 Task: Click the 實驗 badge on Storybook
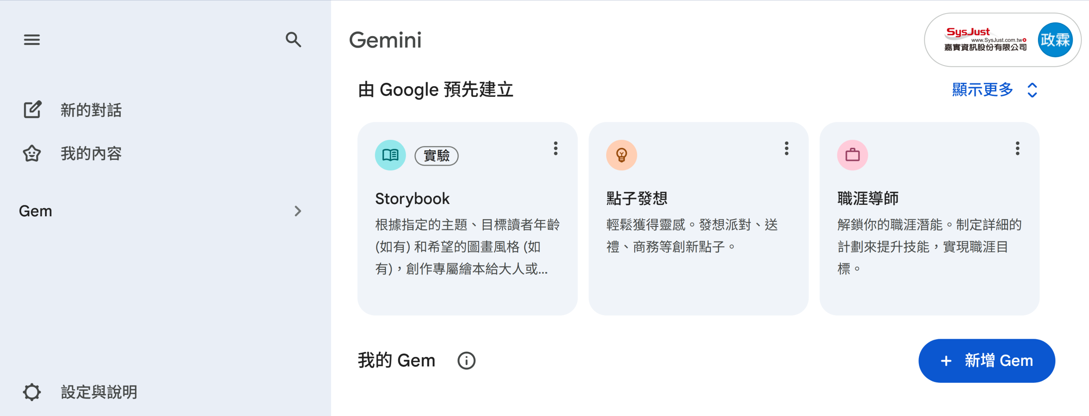tap(436, 156)
